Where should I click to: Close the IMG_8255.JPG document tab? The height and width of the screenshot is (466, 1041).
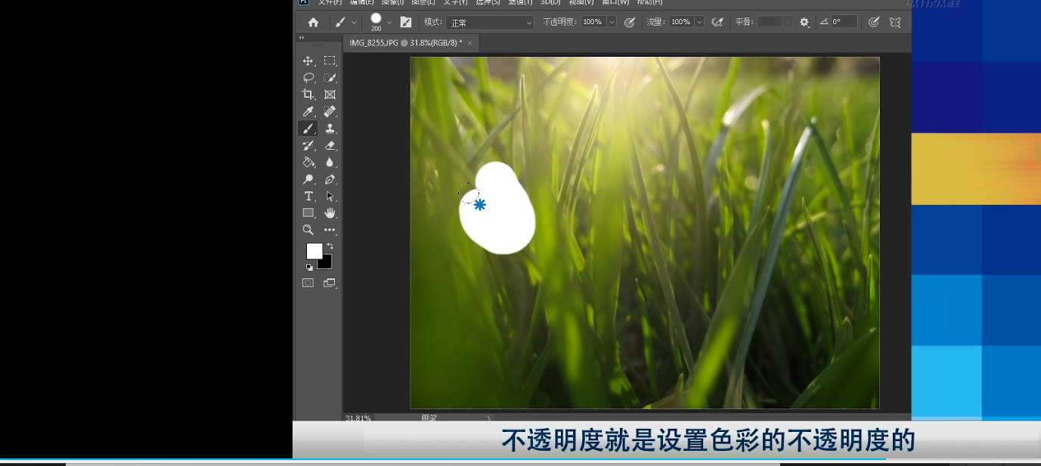tap(469, 43)
